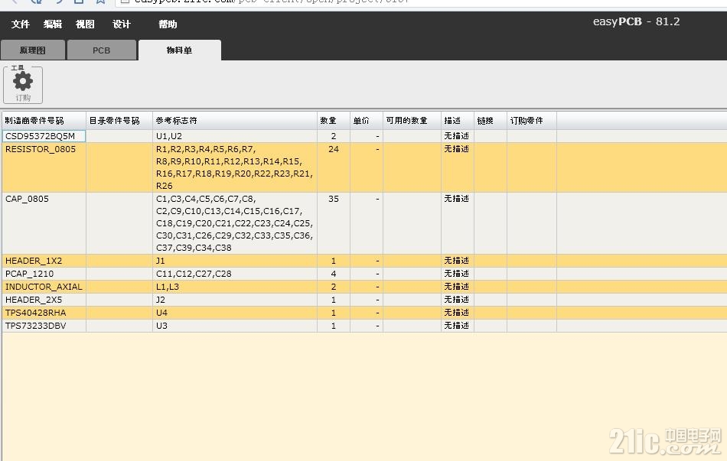
Task: Click the 单价 column header
Action: point(367,121)
